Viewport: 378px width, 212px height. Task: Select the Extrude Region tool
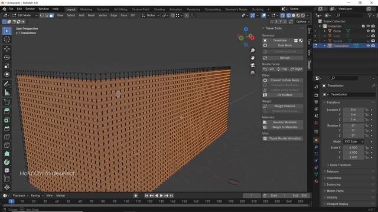(x=6, y=111)
